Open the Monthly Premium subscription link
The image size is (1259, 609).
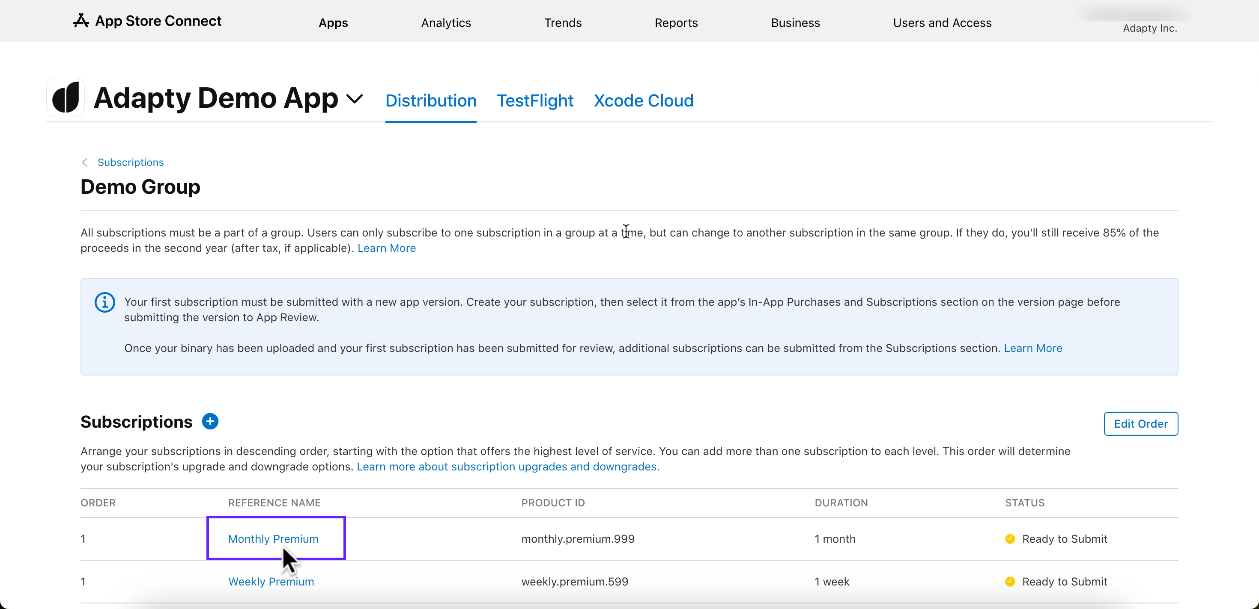pyautogui.click(x=273, y=539)
